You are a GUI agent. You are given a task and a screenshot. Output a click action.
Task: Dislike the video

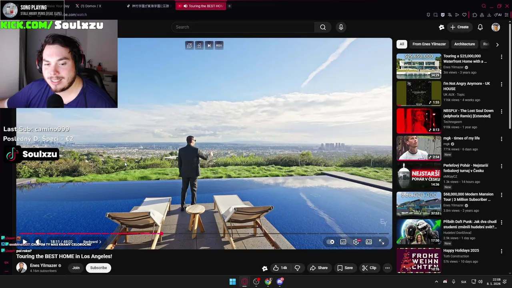(x=297, y=268)
